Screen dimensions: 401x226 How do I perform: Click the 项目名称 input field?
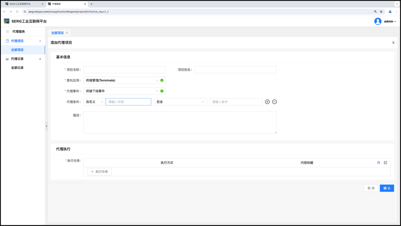124,70
